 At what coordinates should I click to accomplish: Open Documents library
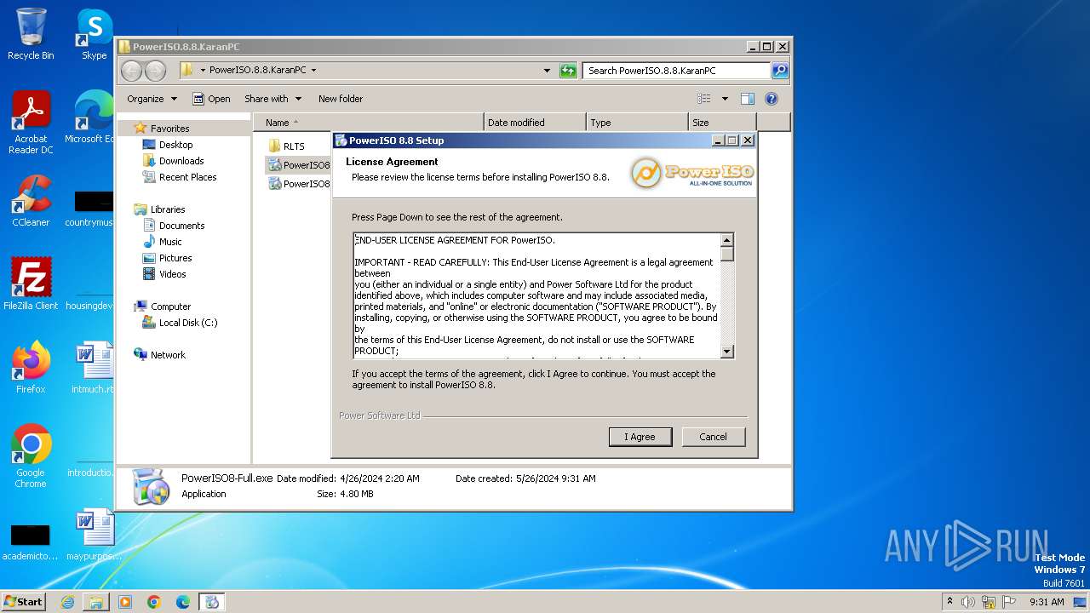click(x=174, y=226)
